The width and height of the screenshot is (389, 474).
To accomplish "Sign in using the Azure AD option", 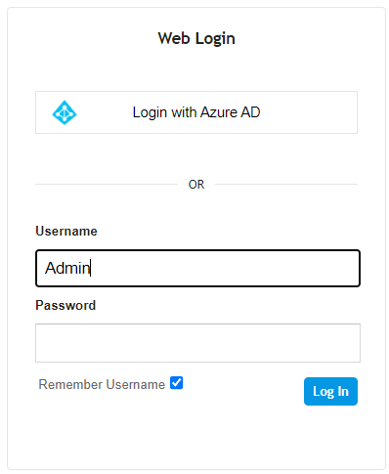I will 196,112.
